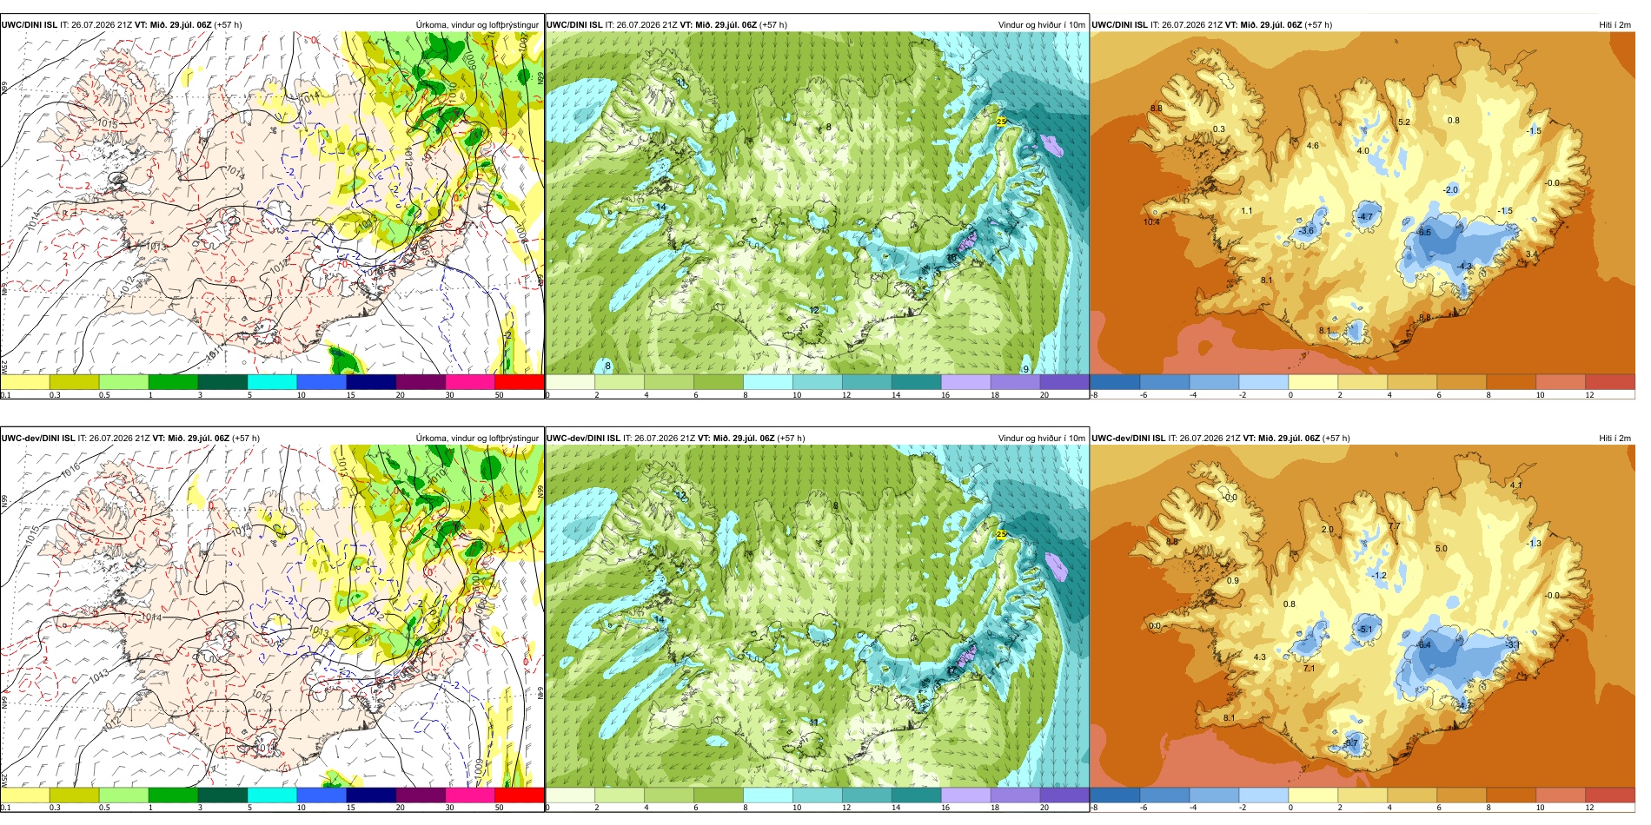1651x825 pixels.
Task: Click the 1016 isobar label on UWC-dev pressure map
Action: (71, 470)
